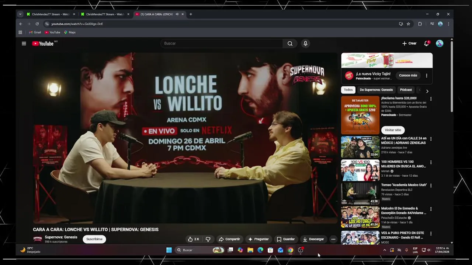Download video with the Descargar button

[313, 239]
